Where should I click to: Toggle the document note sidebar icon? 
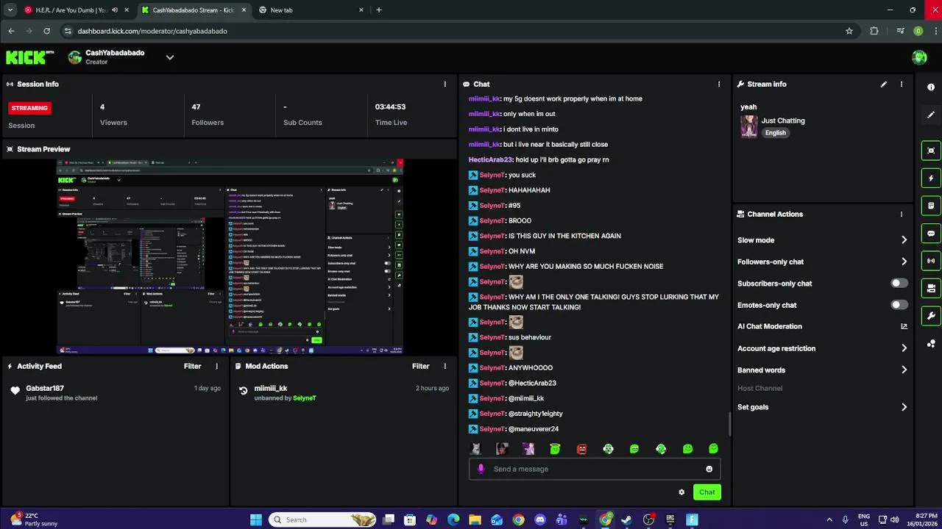[931, 206]
